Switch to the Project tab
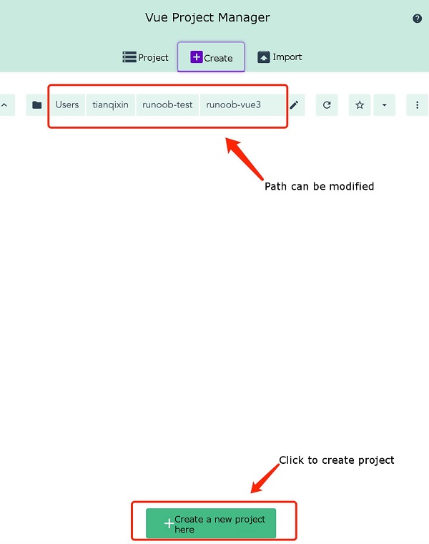The width and height of the screenshot is (429, 544). [145, 57]
